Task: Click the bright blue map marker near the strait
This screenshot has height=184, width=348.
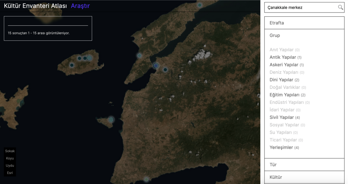Action: point(156,66)
